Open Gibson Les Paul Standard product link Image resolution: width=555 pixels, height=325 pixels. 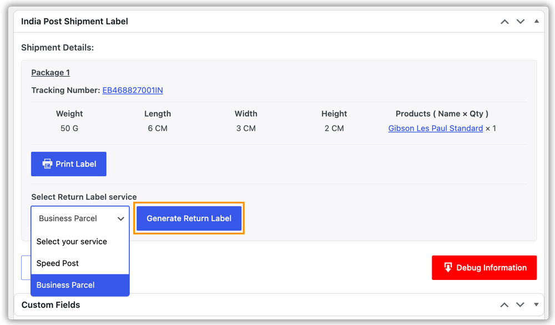(435, 128)
